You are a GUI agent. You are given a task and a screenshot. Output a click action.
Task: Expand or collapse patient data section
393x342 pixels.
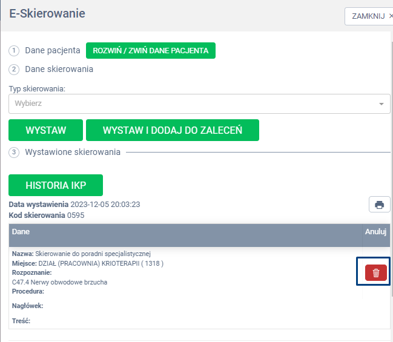coord(150,51)
